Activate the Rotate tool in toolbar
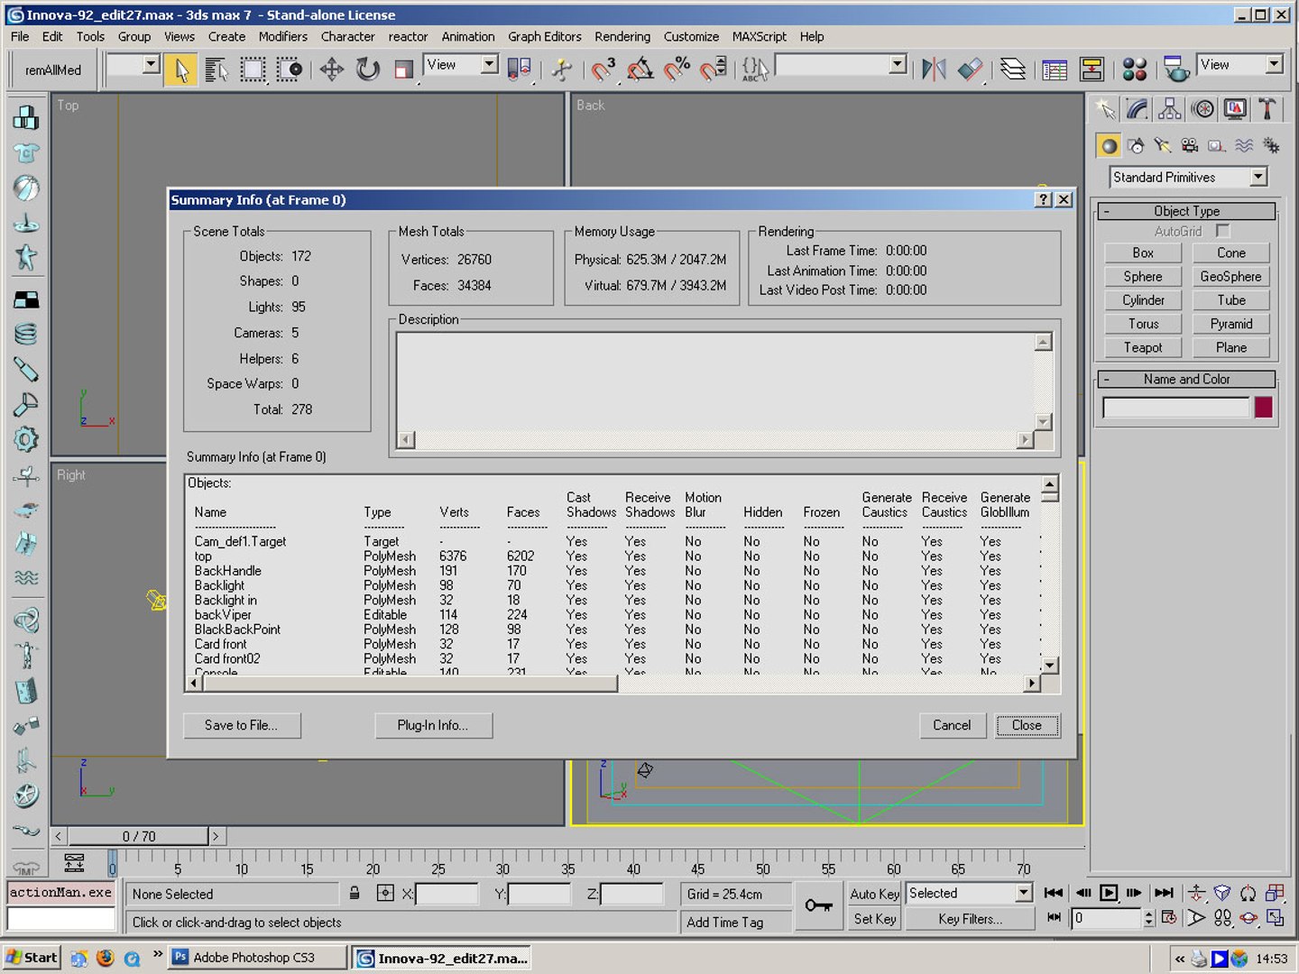Screen dimensions: 1299x974 367,69
